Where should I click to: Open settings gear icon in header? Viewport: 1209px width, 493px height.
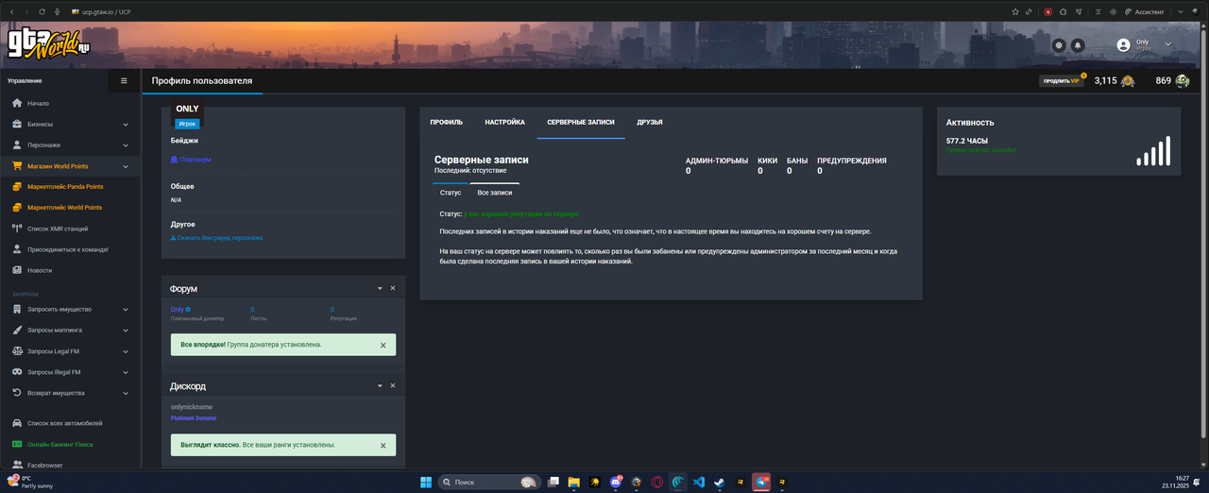tap(1059, 45)
